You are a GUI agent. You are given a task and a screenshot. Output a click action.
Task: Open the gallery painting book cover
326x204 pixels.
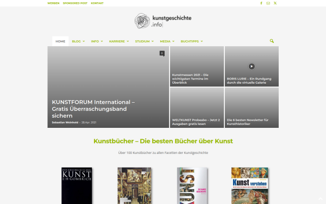pos(134,186)
